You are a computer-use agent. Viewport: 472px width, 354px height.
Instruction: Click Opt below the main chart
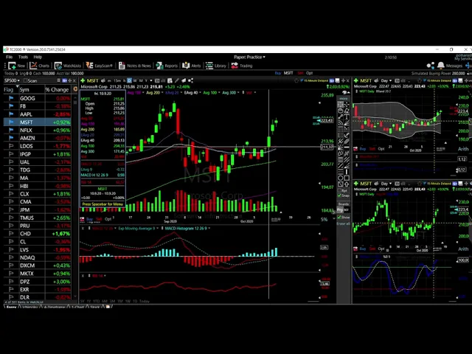pos(108,219)
